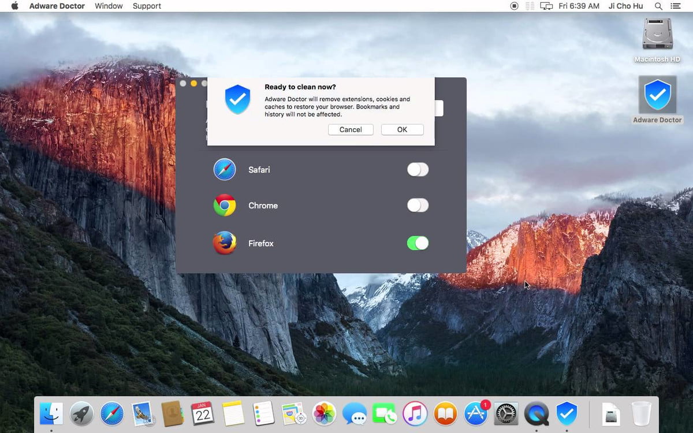This screenshot has width=693, height=433.
Task: Open Finder from the Dock
Action: (x=51, y=413)
